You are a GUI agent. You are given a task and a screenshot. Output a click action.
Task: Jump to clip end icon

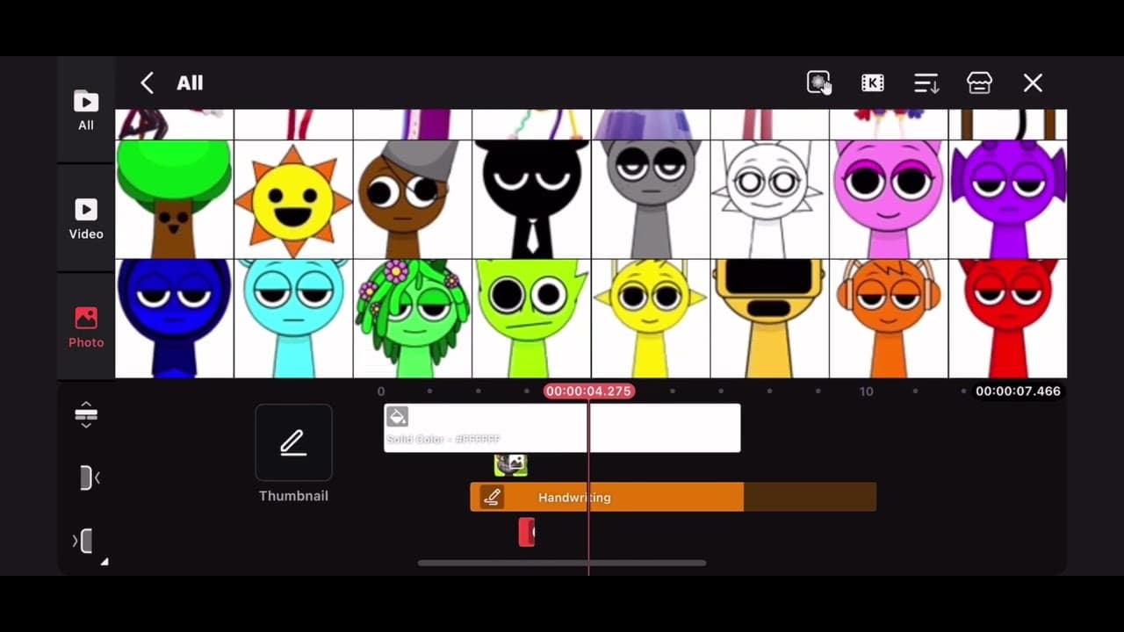click(x=83, y=541)
